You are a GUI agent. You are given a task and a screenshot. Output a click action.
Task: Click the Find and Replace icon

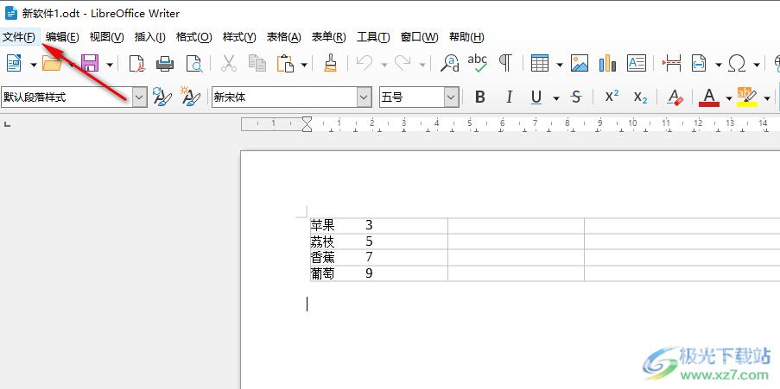pos(450,64)
